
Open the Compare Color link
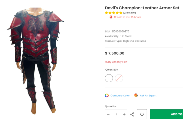[120, 96]
